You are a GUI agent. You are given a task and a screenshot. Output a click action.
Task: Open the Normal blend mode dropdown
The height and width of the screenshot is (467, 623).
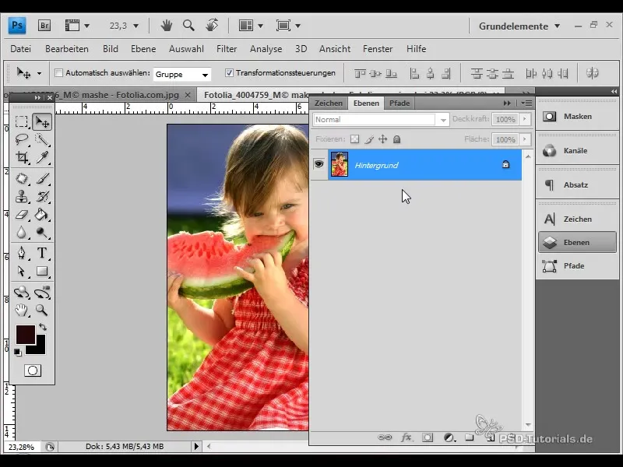pos(381,120)
